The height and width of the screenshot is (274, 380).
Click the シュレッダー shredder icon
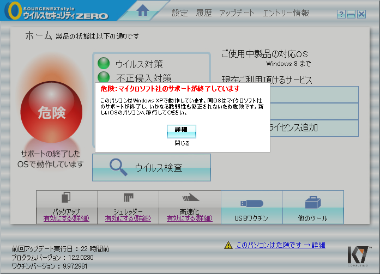pyautogui.click(x=128, y=198)
